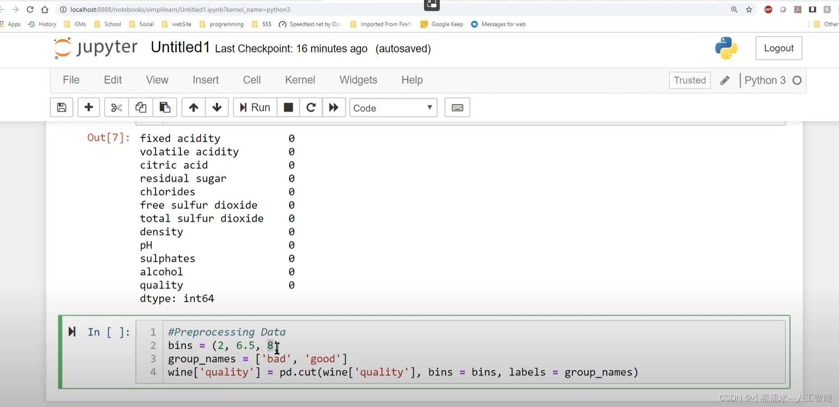The height and width of the screenshot is (407, 839).
Task: Open the Code cell type dropdown
Action: [x=393, y=108]
